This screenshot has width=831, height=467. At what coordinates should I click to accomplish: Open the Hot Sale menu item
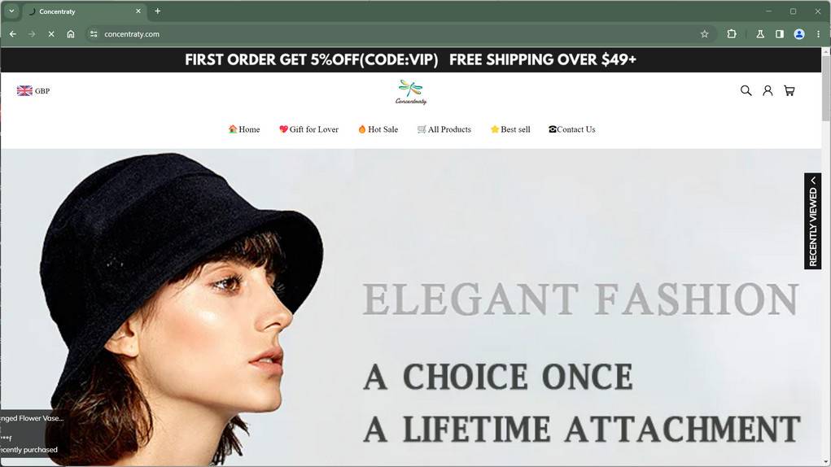point(378,129)
